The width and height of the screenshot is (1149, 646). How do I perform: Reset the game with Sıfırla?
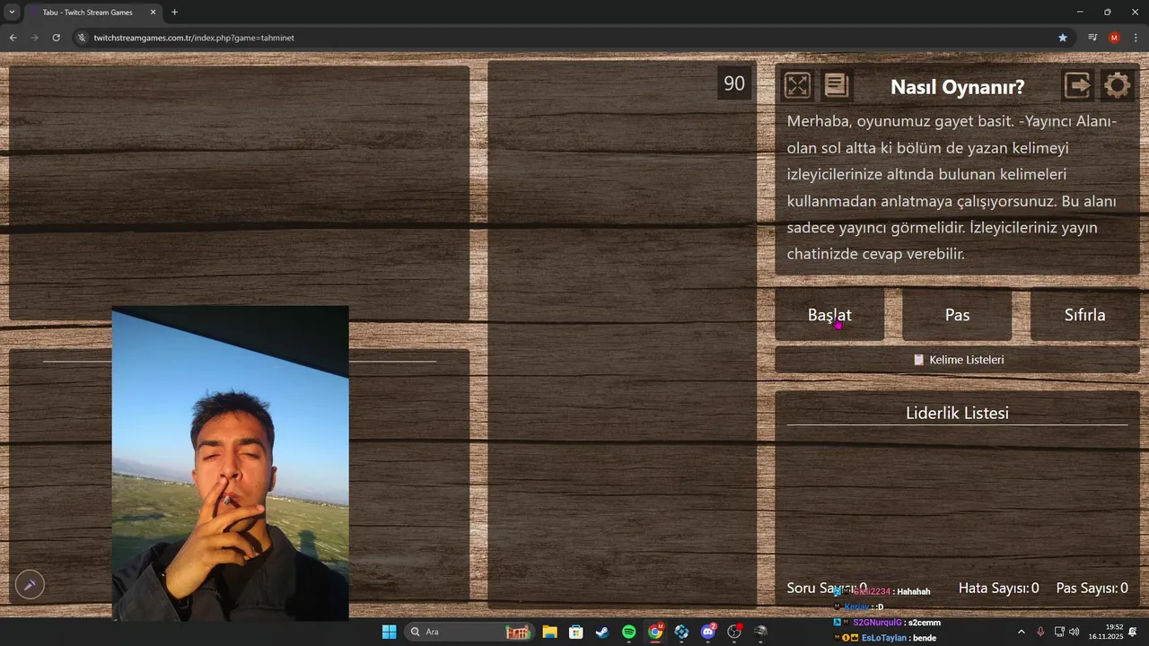point(1084,315)
